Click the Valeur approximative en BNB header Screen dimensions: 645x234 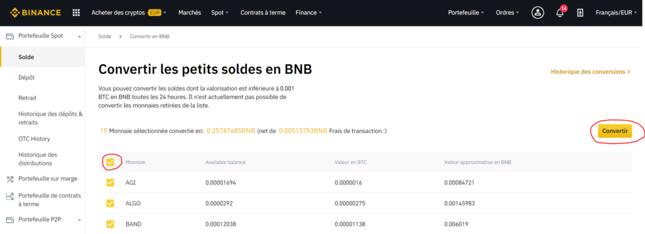[x=477, y=162]
